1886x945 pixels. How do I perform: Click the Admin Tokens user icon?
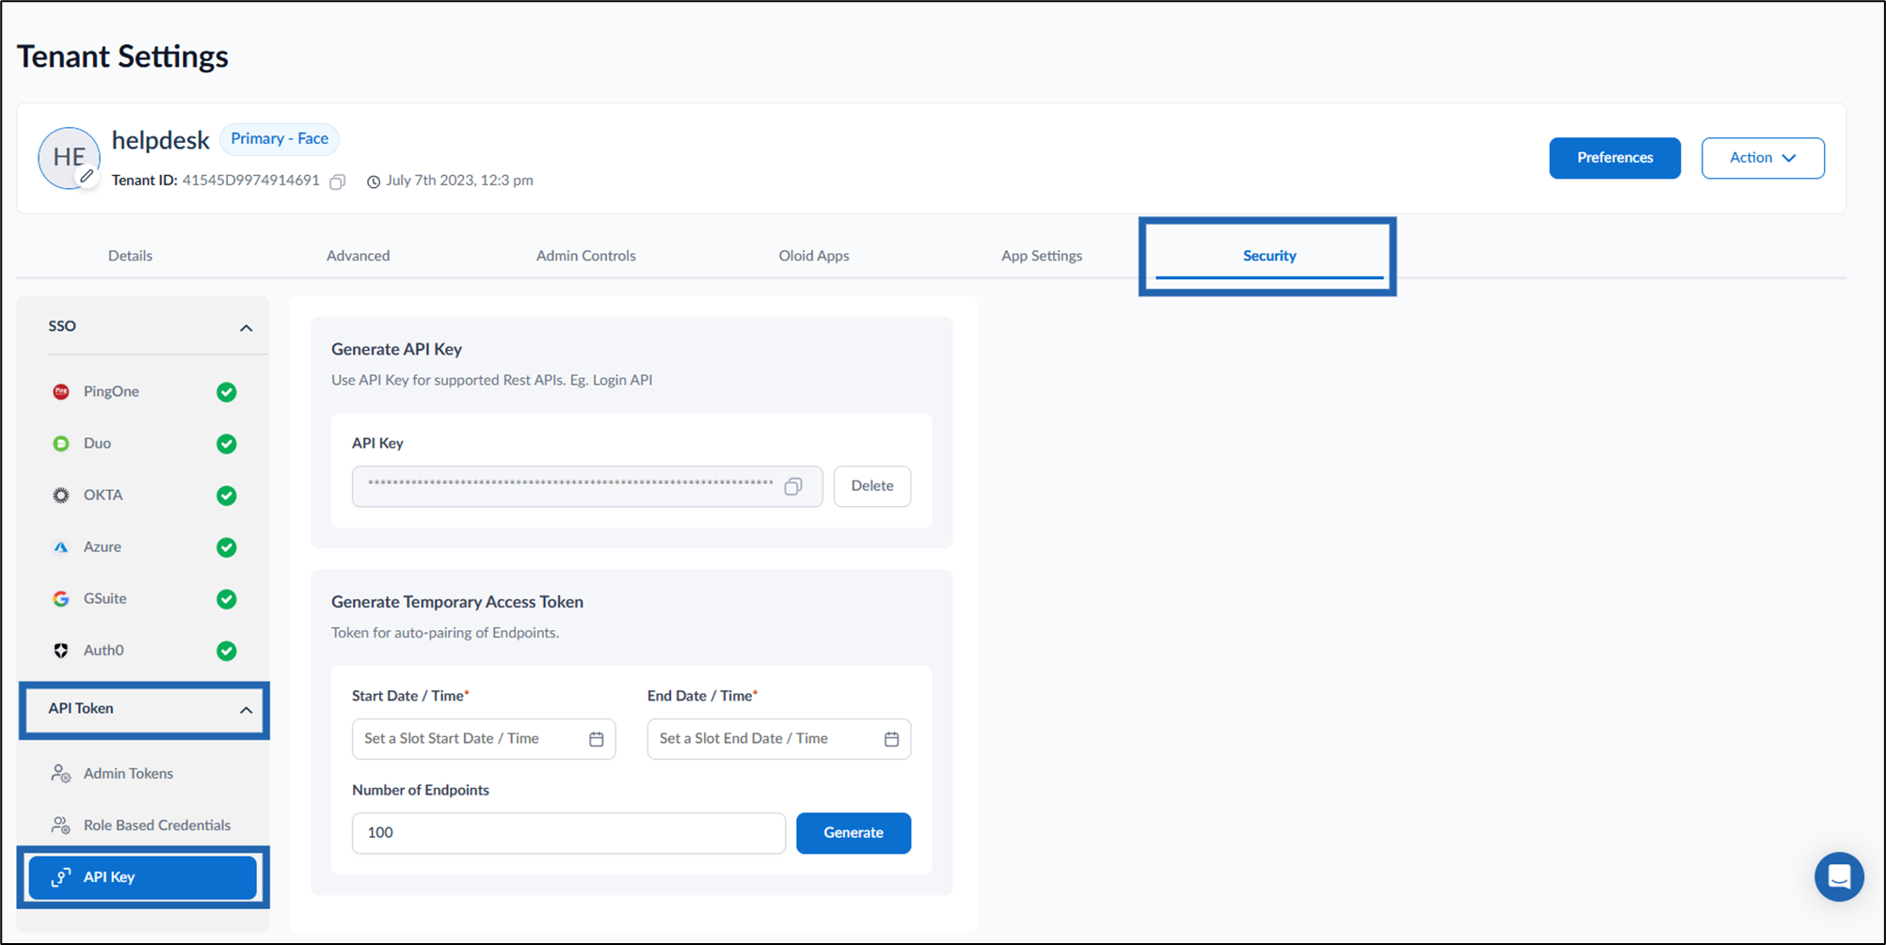coord(61,774)
